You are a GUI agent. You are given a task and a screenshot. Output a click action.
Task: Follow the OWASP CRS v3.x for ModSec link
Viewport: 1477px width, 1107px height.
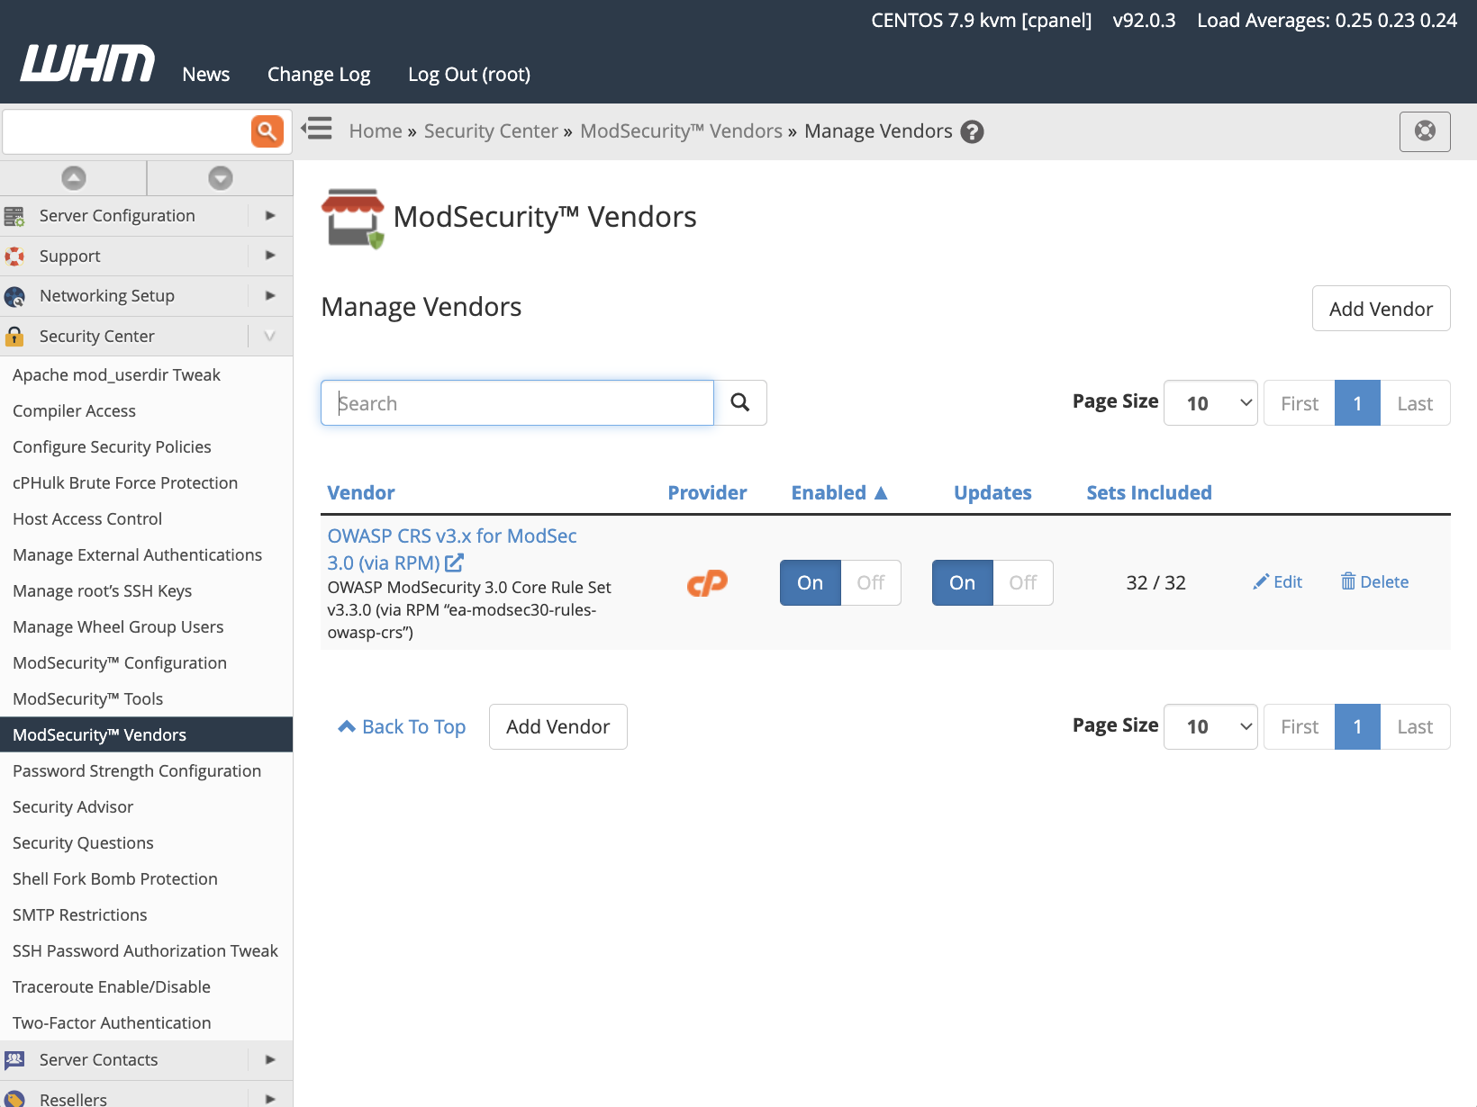451,535
